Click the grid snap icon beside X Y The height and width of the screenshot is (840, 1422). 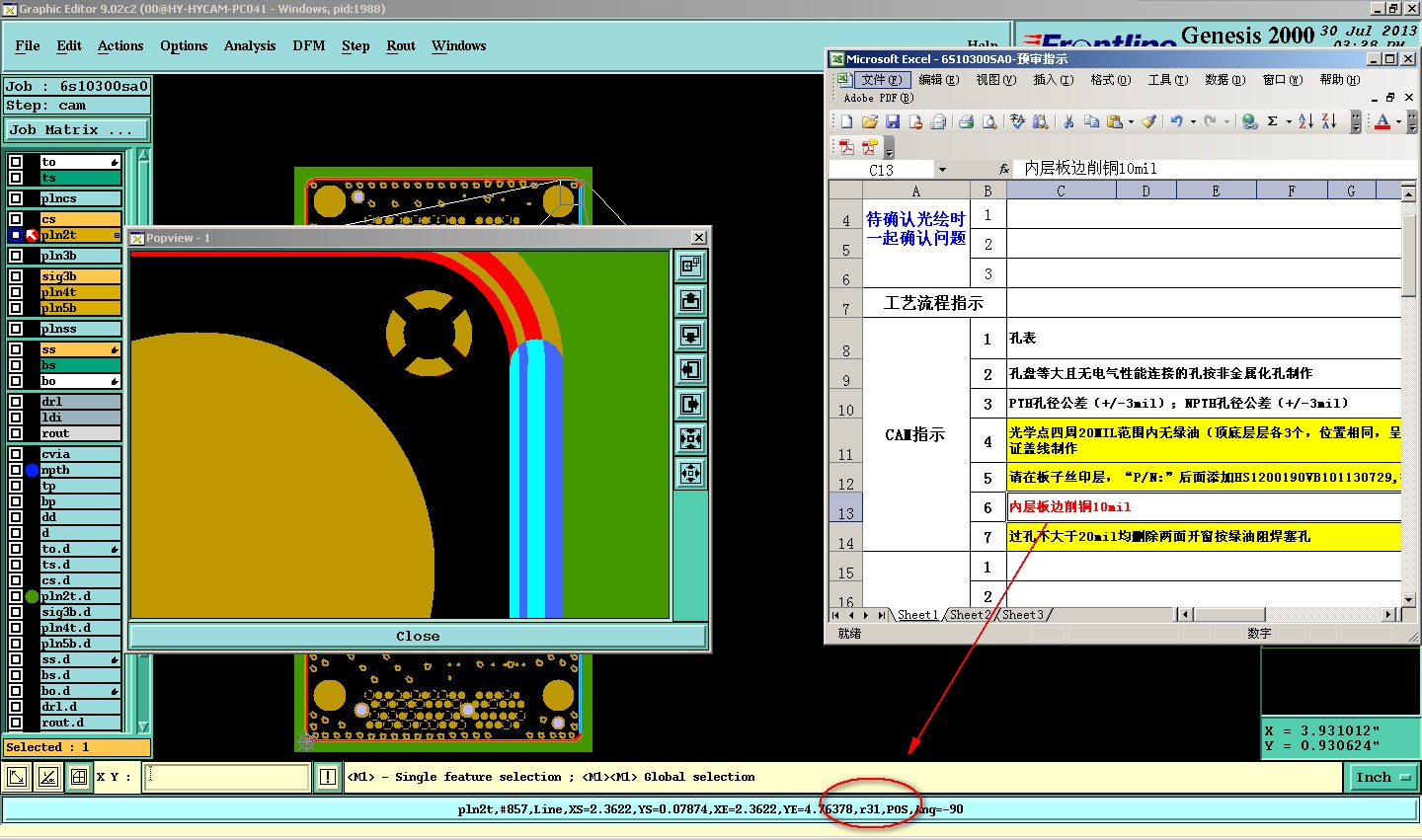click(x=78, y=777)
